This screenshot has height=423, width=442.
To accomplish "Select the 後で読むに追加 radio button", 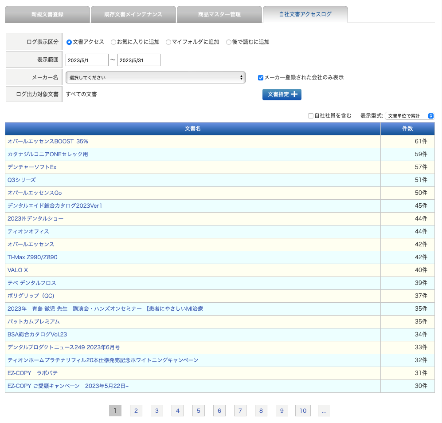I will pyautogui.click(x=229, y=42).
